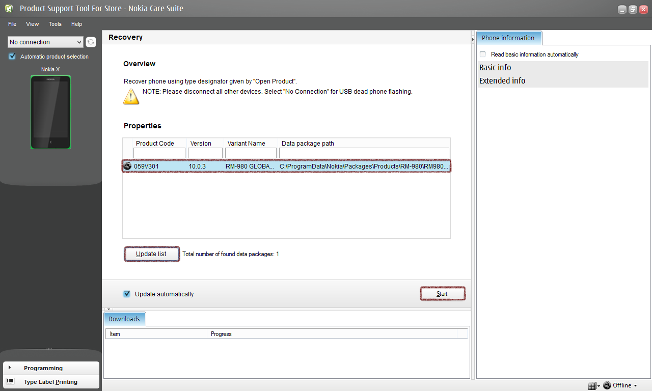652x391 pixels.
Task: Select the Nokia X phone thumbnail
Action: (x=50, y=113)
